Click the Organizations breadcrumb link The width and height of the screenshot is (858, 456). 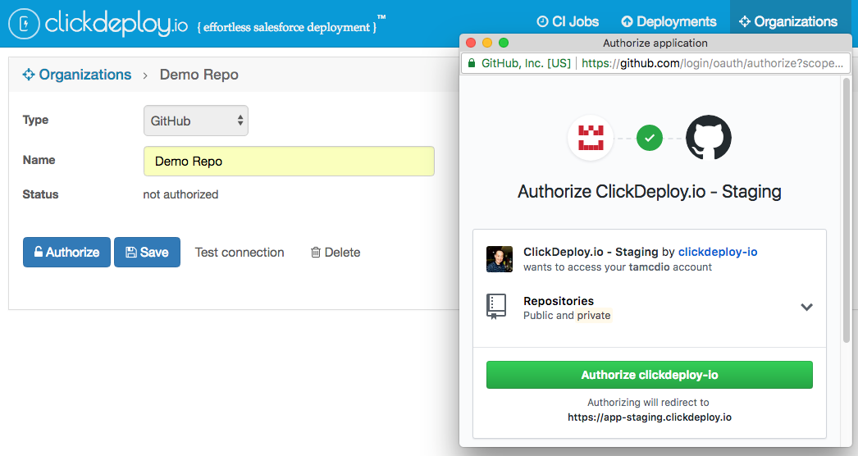77,75
